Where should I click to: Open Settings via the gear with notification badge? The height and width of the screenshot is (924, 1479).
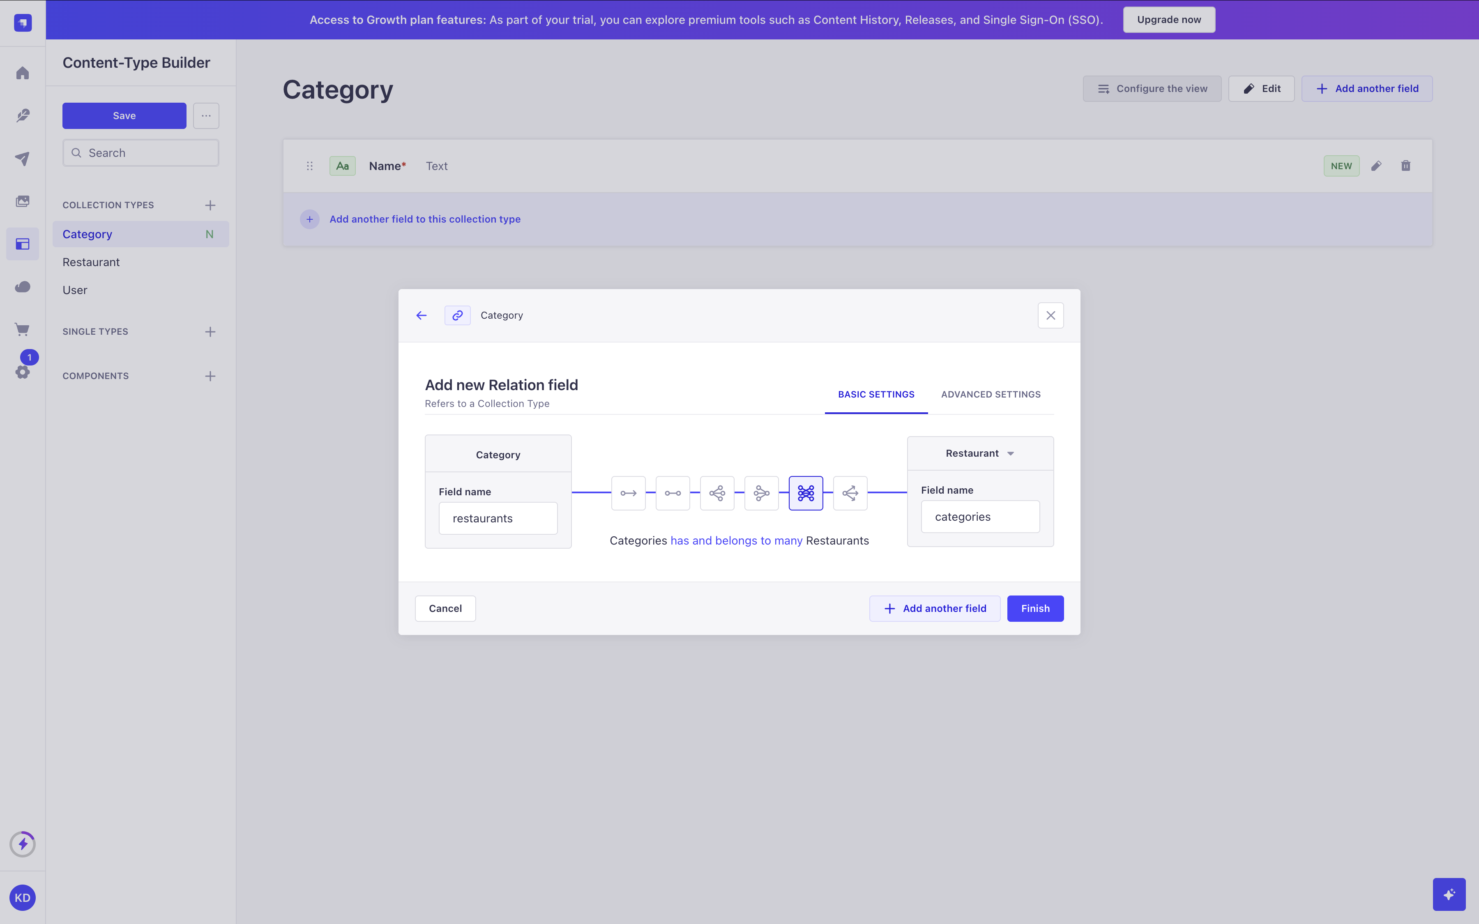[x=23, y=372]
